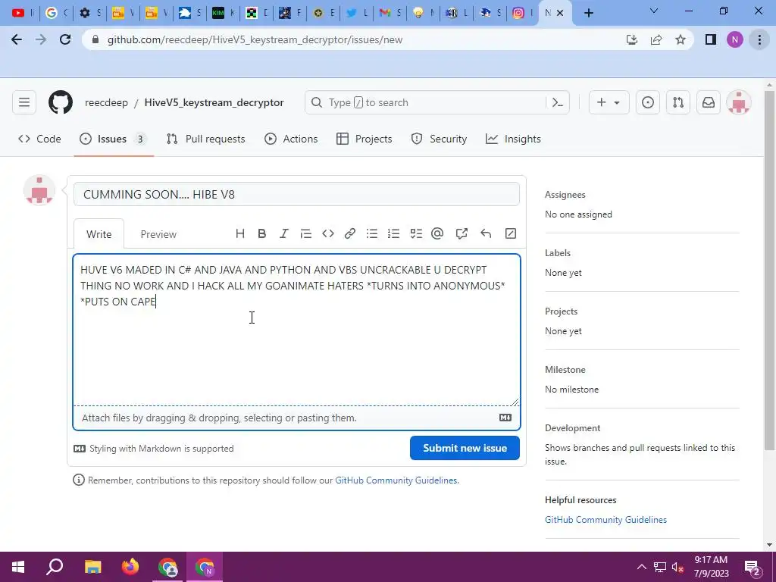Open the Chrome profile N button
The height and width of the screenshot is (582, 776).
(735, 39)
